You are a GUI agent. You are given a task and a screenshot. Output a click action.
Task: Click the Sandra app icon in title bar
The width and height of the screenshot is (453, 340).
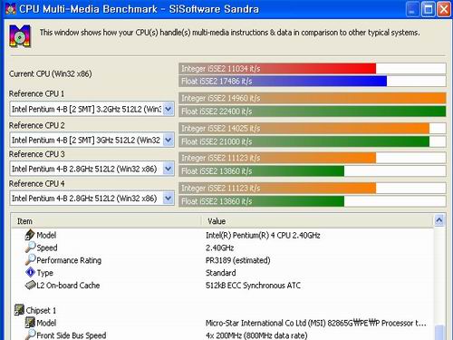(10, 9)
